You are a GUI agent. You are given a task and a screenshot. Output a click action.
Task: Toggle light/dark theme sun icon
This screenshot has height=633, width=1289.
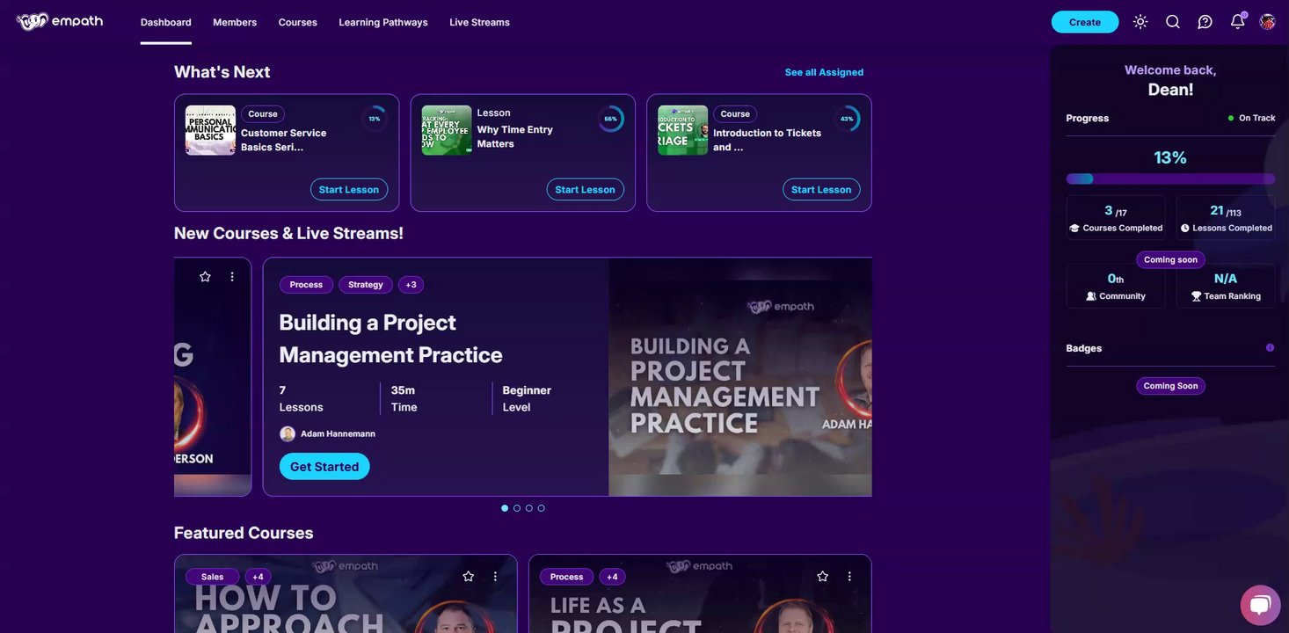click(1140, 22)
